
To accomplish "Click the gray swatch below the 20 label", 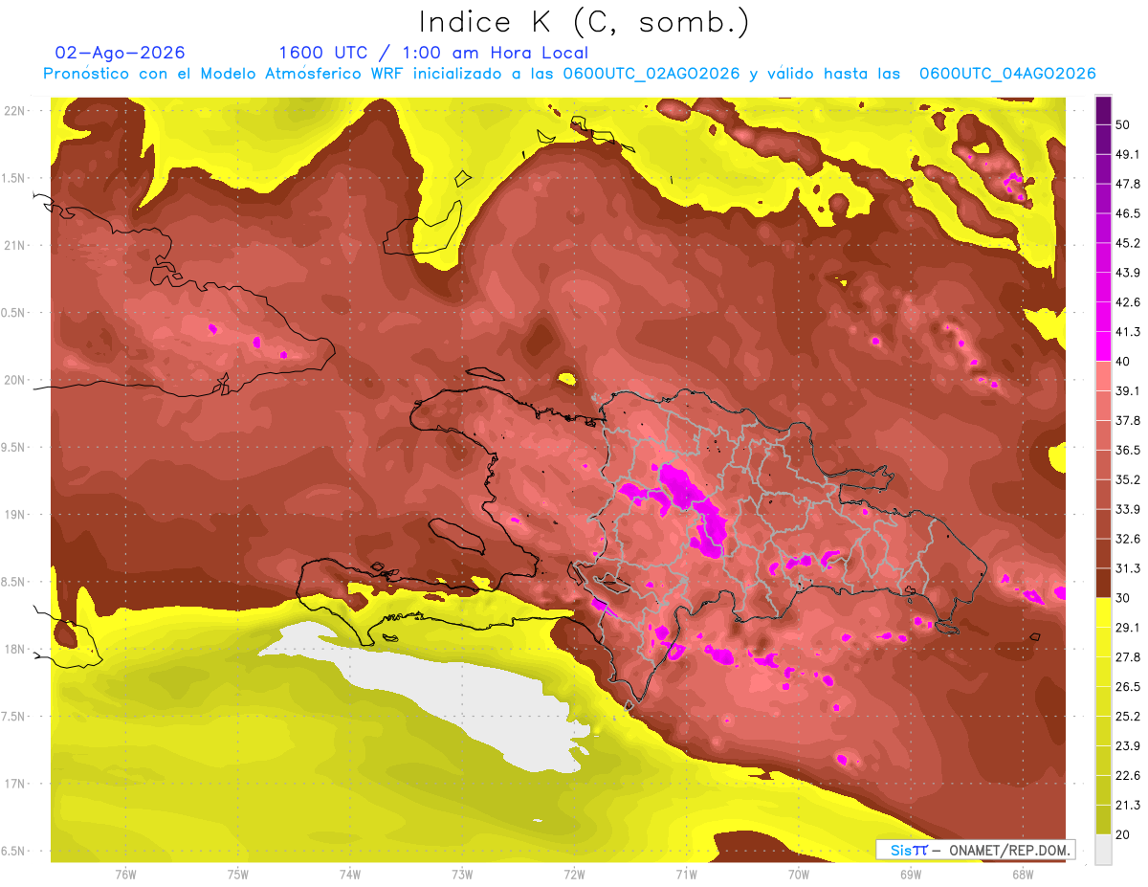I will click(1103, 850).
